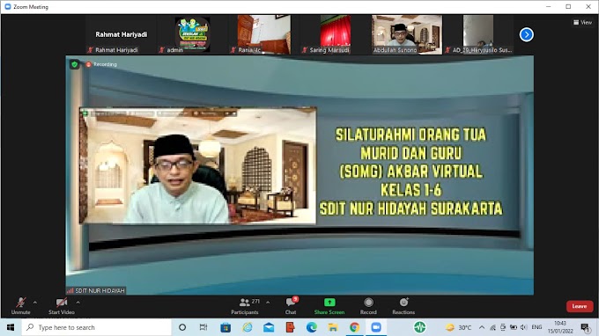Expand the arrow next to Participants
This screenshot has height=336, width=599.
tap(268, 303)
